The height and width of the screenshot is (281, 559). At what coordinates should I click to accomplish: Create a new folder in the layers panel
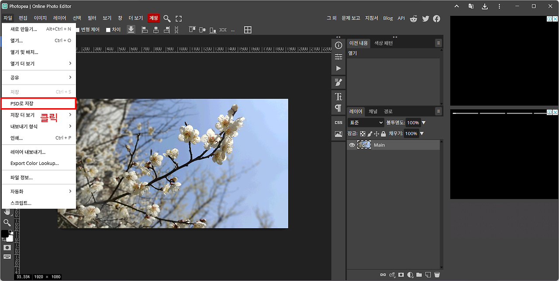point(419,275)
